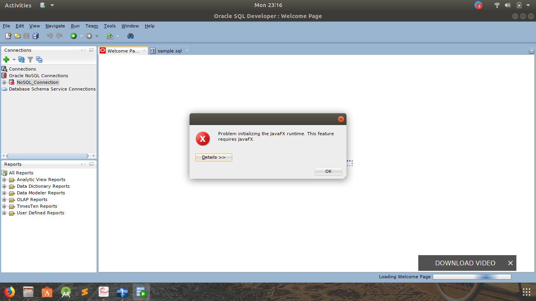This screenshot has height=301, width=536.
Task: Open SQL Worksheet via the SQL icon
Action: pos(110,36)
